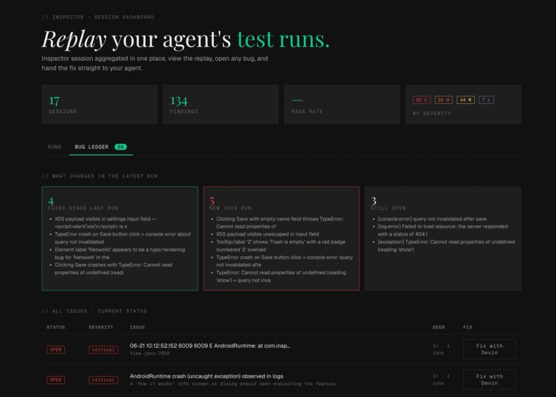The image size is (556, 397).
Task: Open issue '06-21 10:12:52.152 6009 6009 E AndroidRuntime'
Action: 210,346
